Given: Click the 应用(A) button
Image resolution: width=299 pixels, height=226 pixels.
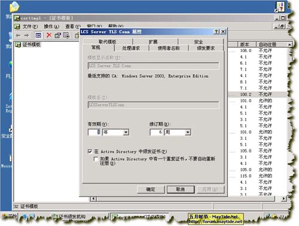Looking at the screenshot, I should point(210,190).
